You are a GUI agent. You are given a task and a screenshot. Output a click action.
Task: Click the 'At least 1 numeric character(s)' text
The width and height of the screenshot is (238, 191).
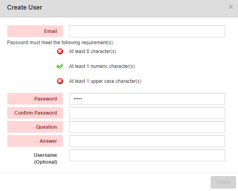point(102,66)
